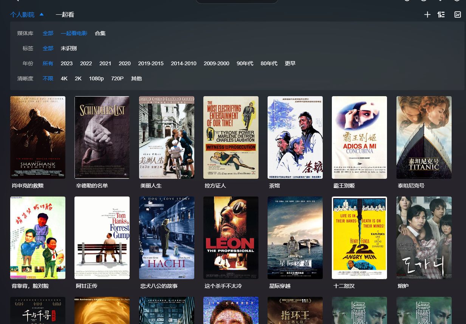Click the title 阿甘正传

point(87,286)
